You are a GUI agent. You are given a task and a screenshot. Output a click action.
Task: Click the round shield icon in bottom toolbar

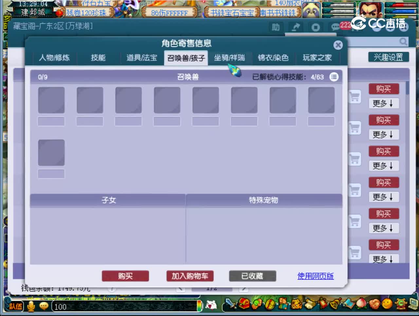click(270, 305)
